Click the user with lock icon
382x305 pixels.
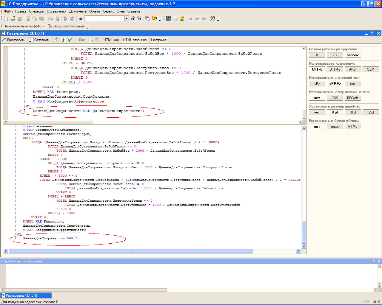[182, 18]
